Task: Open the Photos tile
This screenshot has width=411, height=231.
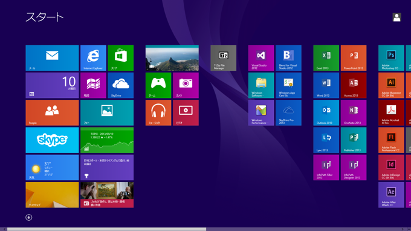Action: point(107,112)
